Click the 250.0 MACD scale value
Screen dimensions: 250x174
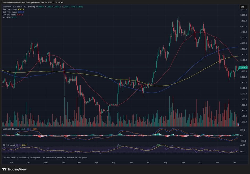243,130
